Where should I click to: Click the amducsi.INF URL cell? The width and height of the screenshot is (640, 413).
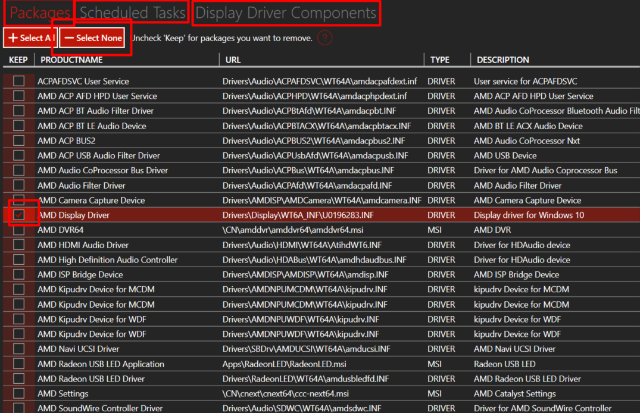tap(306, 349)
